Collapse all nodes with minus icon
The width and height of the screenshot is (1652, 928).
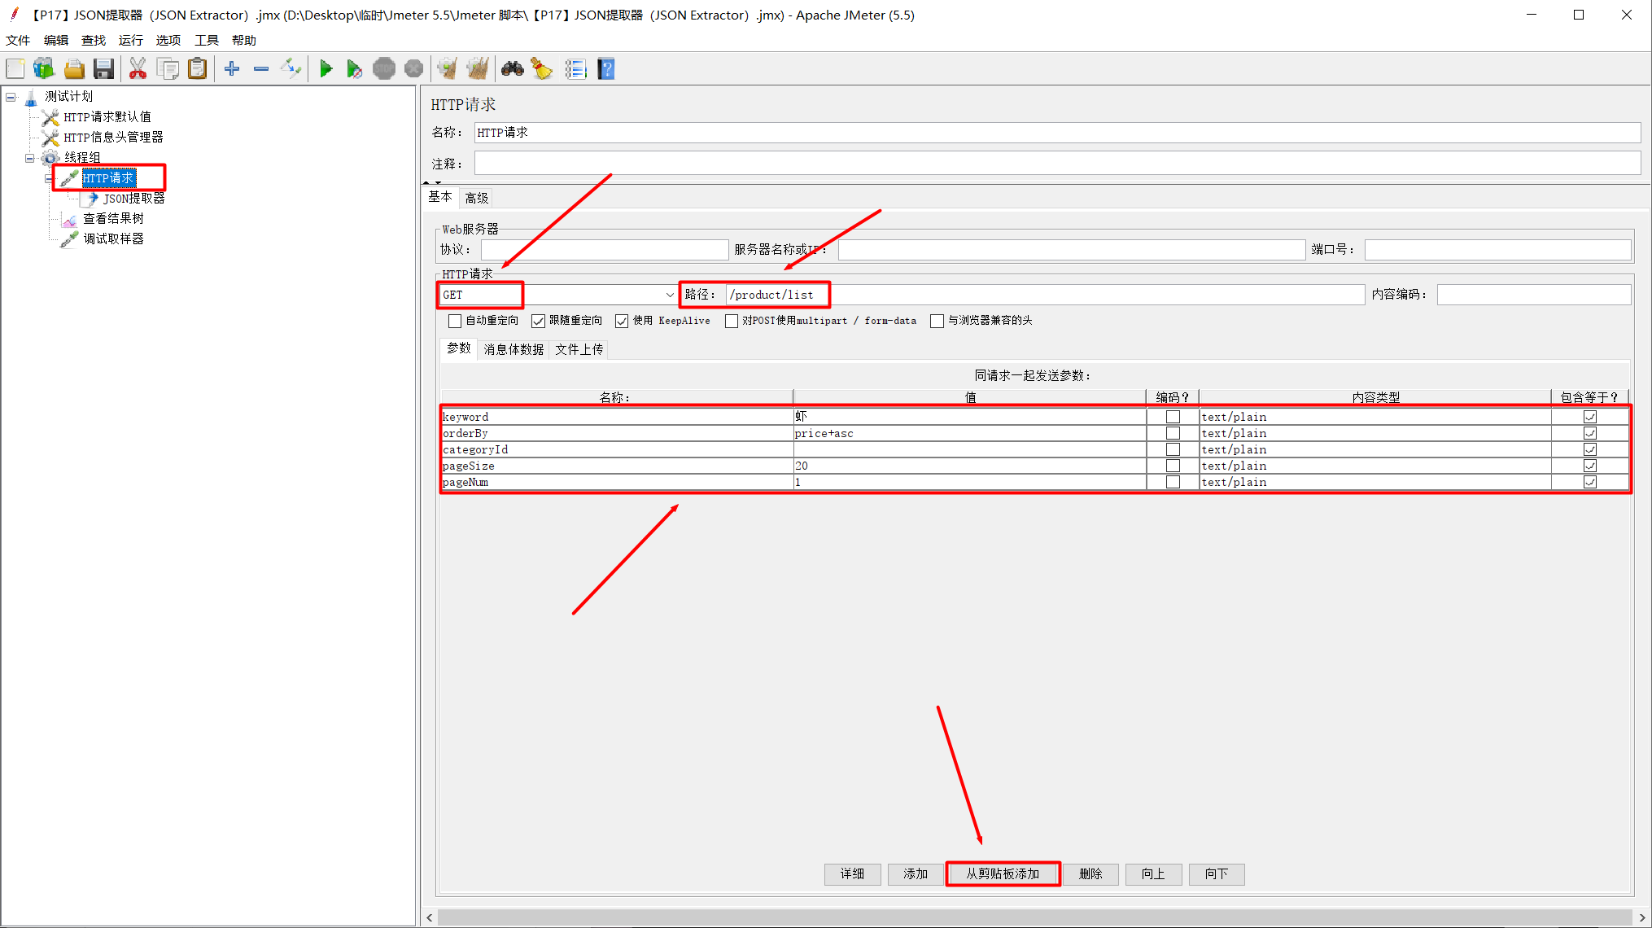(x=261, y=69)
